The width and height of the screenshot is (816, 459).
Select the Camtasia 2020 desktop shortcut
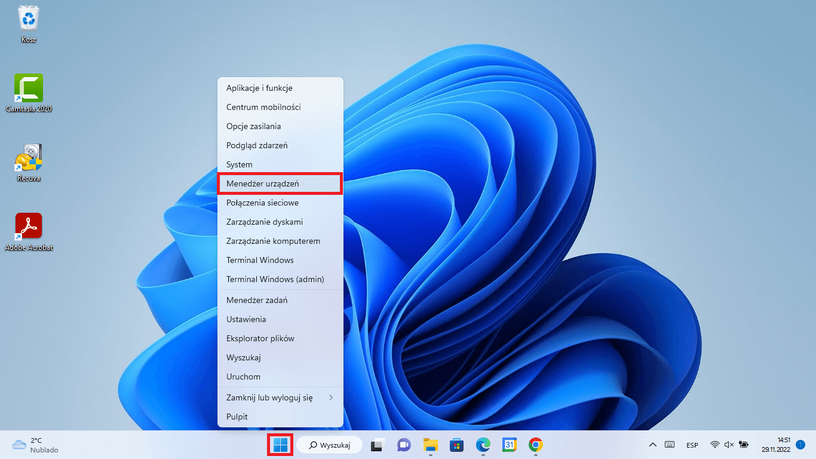coord(29,93)
